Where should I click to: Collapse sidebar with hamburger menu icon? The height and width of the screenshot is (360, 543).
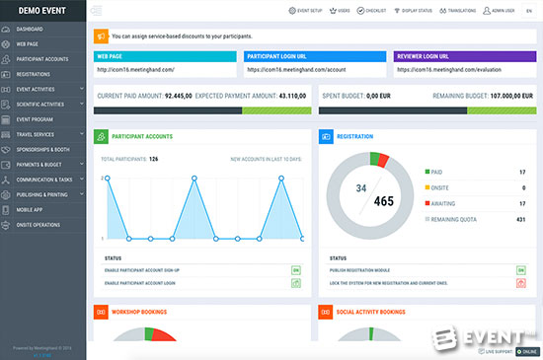coord(97,11)
